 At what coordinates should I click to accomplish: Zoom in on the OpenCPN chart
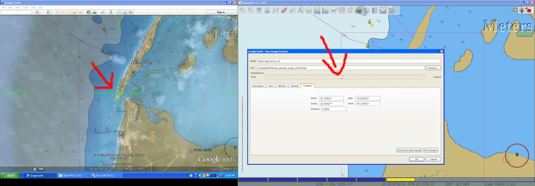(242, 10)
